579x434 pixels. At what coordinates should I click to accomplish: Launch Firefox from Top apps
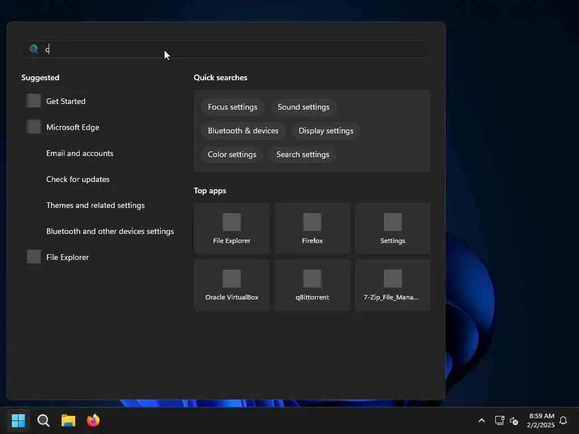tap(312, 228)
